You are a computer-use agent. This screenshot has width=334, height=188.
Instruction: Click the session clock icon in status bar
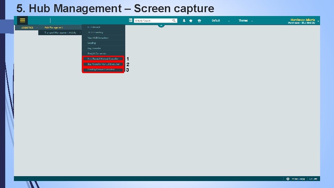pyautogui.click(x=288, y=179)
